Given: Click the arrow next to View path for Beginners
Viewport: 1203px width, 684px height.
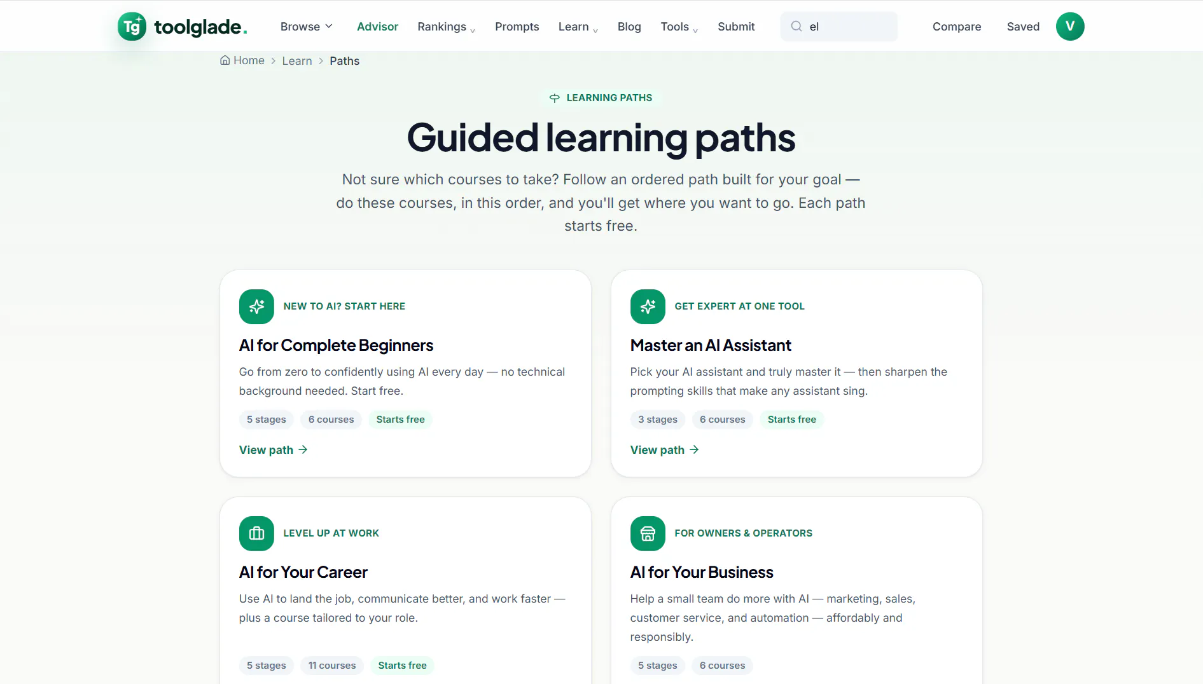Looking at the screenshot, I should tap(303, 449).
